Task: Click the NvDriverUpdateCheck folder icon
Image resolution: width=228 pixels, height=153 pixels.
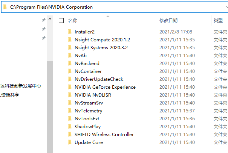Action: pyautogui.click(x=70, y=79)
